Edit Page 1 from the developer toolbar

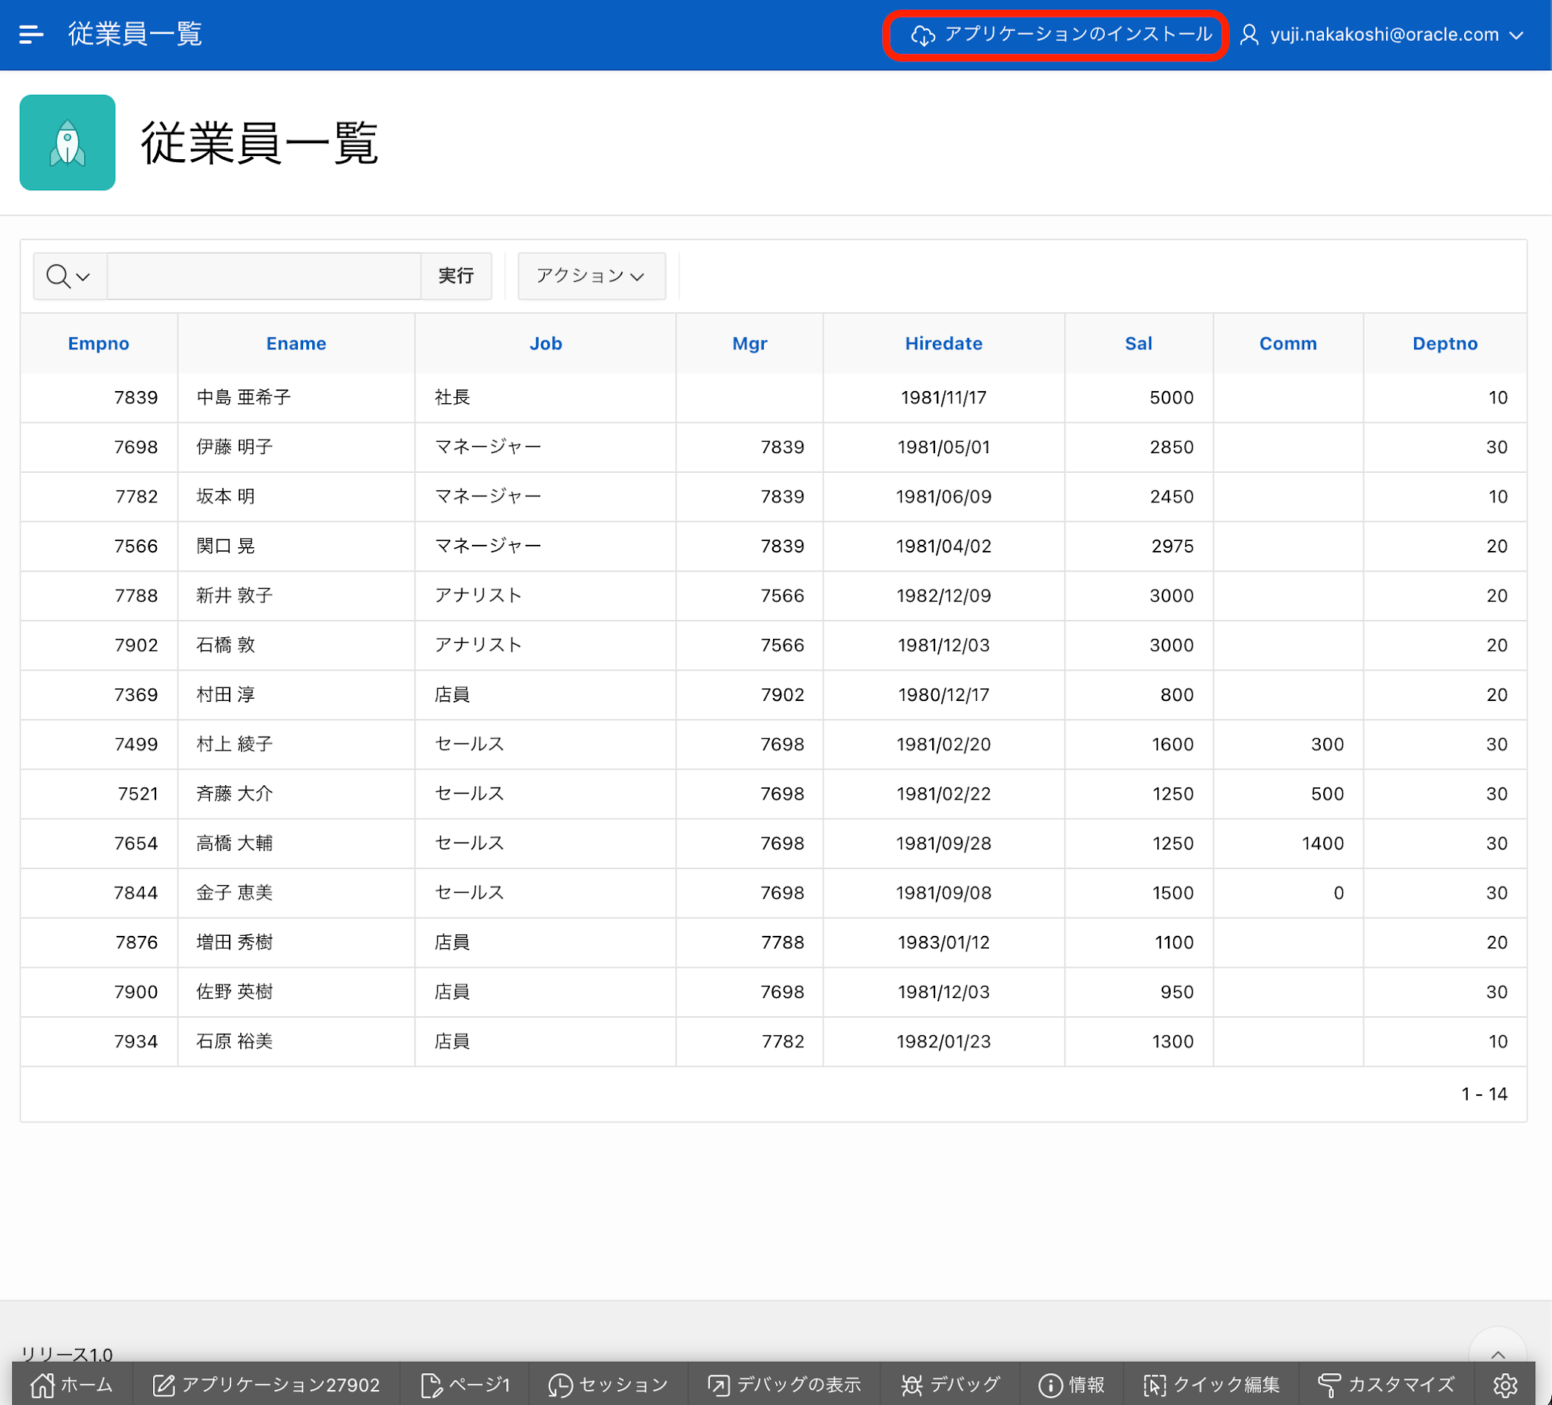coord(466,1385)
